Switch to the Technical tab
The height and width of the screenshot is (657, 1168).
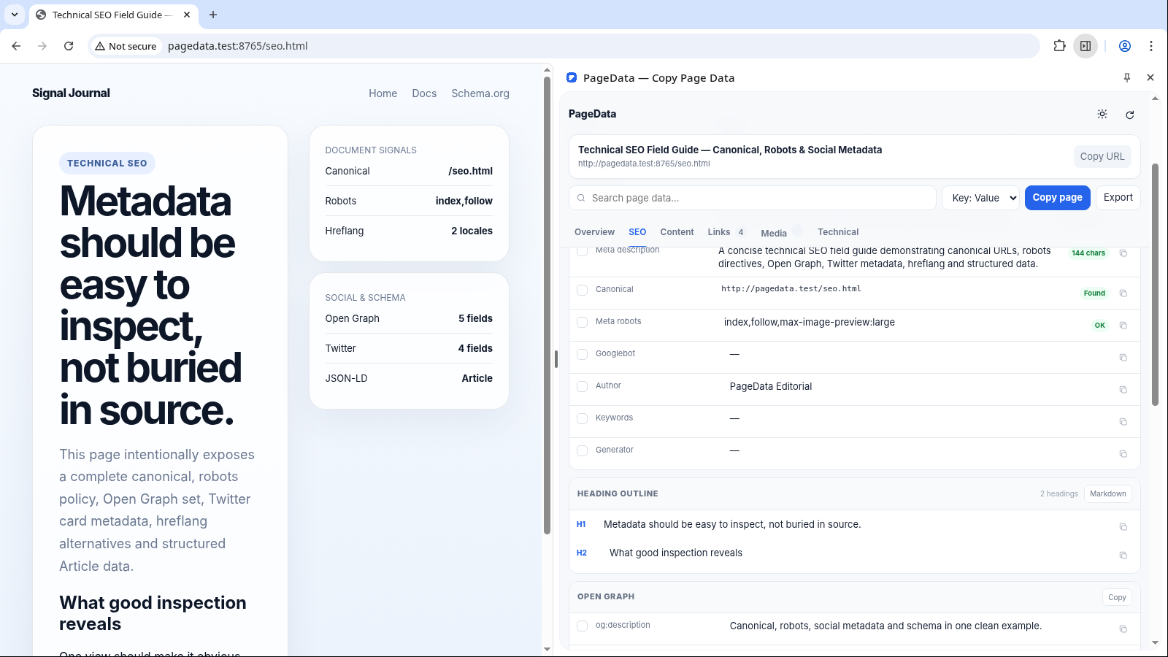point(838,232)
